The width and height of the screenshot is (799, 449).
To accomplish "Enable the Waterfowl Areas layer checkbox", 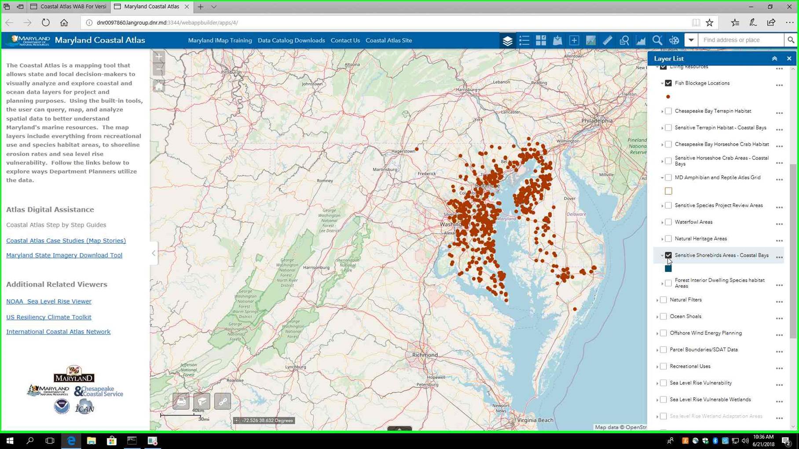I will point(668,222).
